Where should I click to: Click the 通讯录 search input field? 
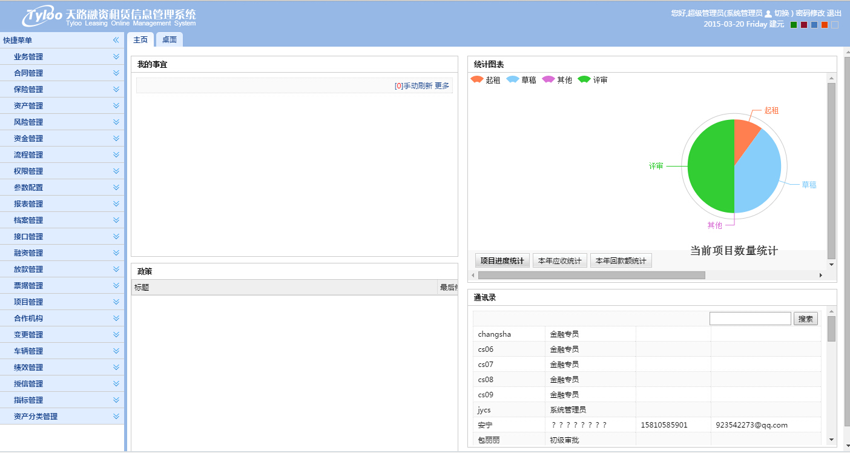[x=750, y=318]
